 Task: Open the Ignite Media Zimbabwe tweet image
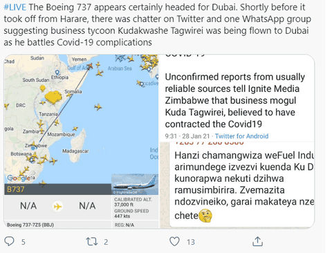(237, 98)
